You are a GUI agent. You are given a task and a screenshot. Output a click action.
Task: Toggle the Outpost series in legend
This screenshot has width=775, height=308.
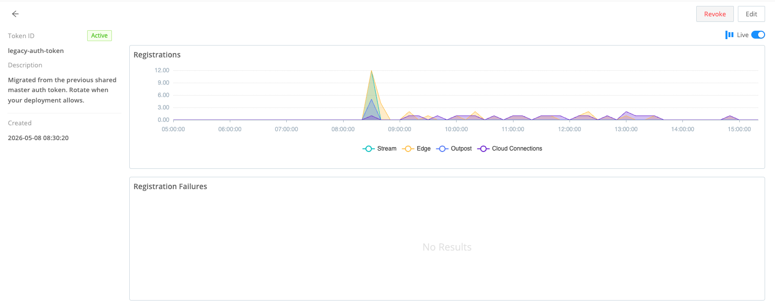[x=454, y=149]
